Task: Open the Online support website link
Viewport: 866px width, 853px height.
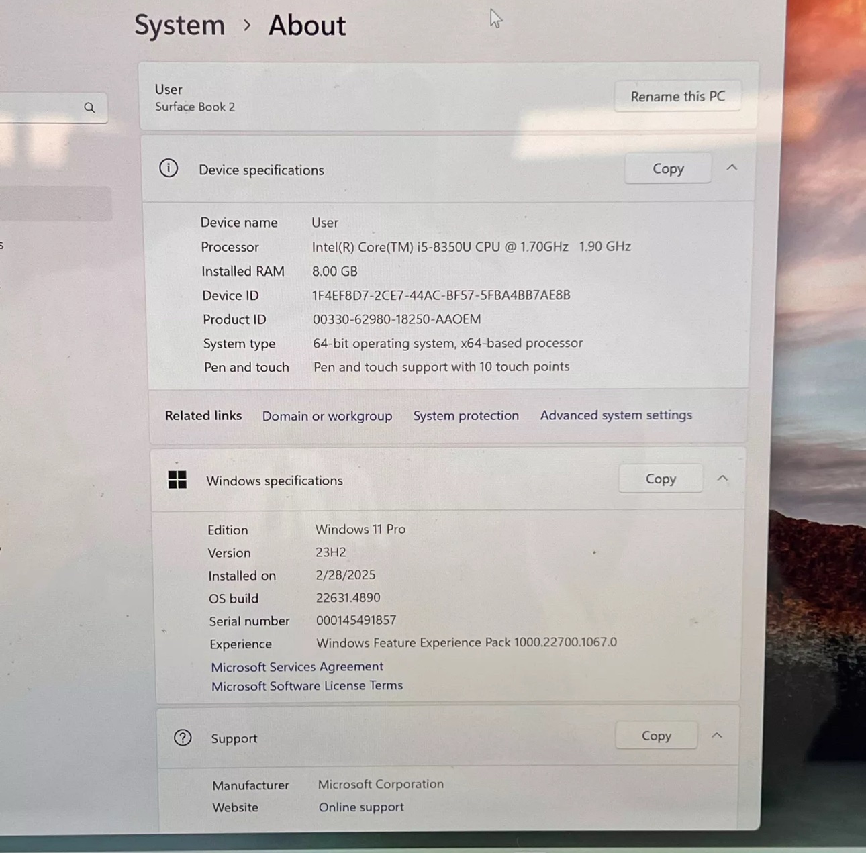Action: pos(361,807)
